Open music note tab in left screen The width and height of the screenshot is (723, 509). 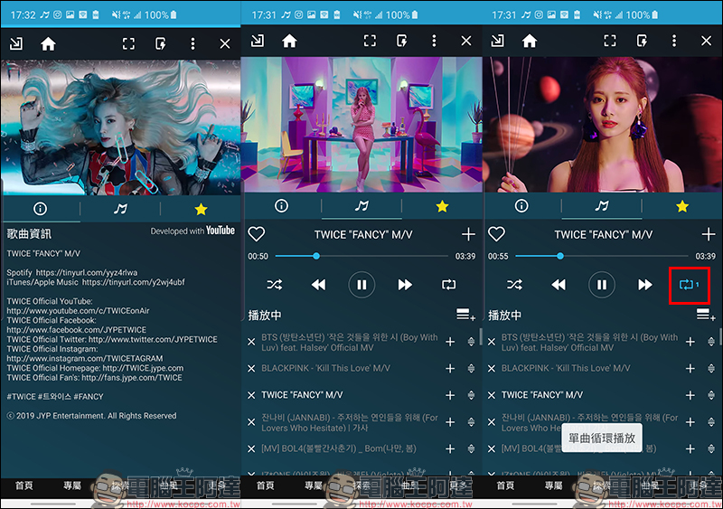120,209
